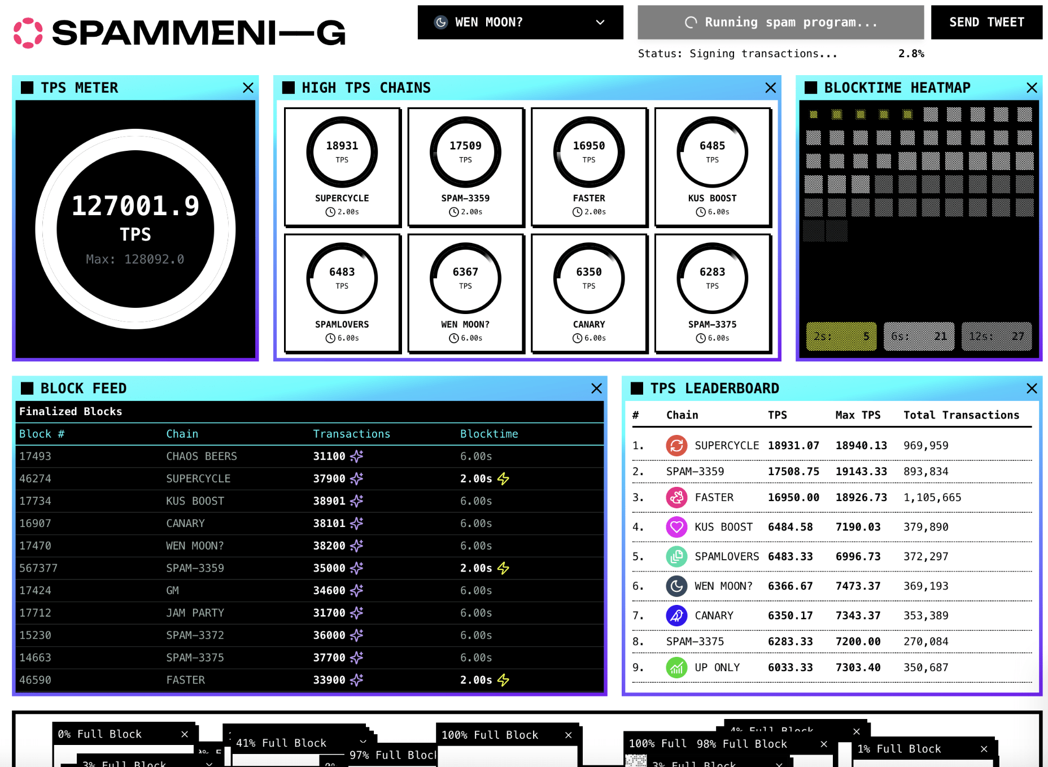Click the Total Transactions column header
Viewport: 1048px width, 767px height.
[x=962, y=415]
